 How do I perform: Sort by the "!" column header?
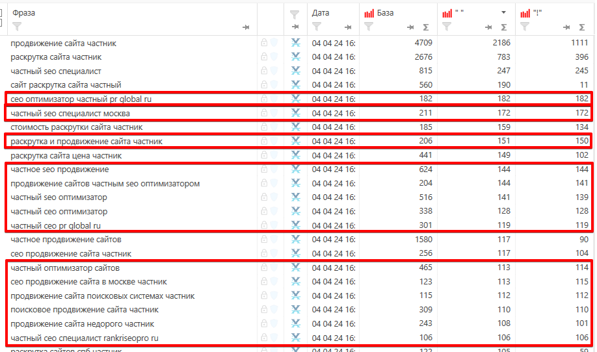pos(537,13)
